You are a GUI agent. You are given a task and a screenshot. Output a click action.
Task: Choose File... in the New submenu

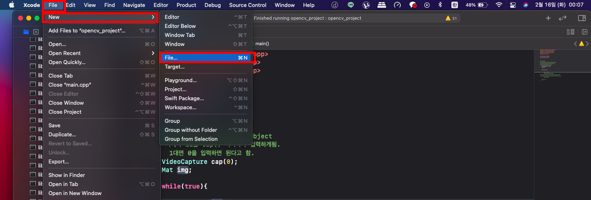tap(206, 58)
